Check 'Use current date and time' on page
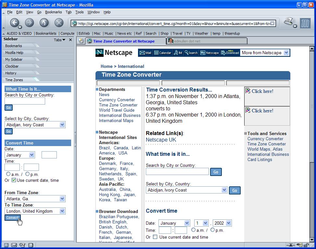316x249 pixels. click(x=155, y=237)
